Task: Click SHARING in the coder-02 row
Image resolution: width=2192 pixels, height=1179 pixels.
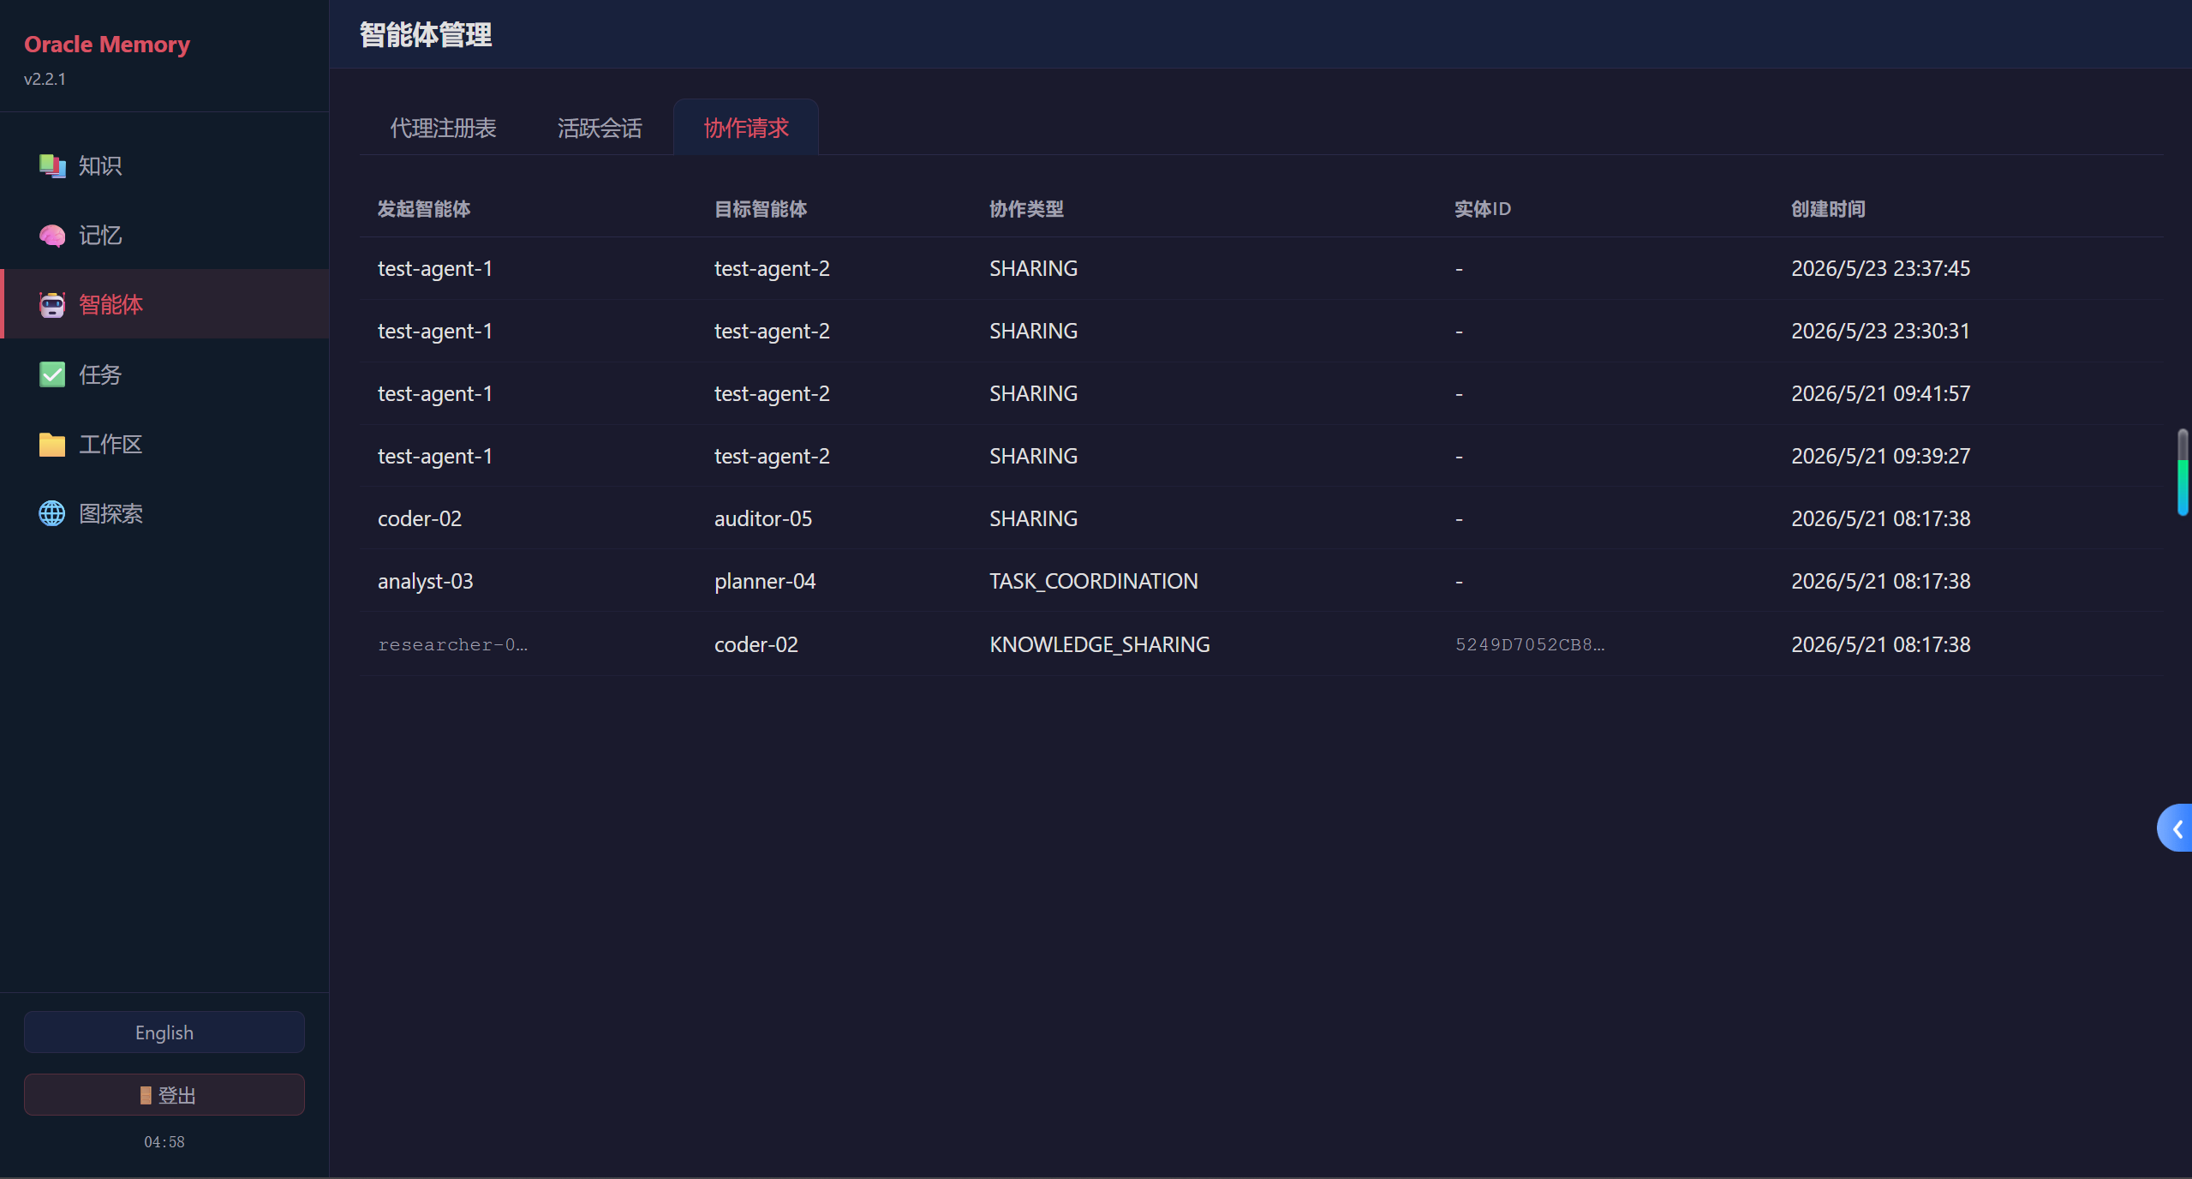Action: coord(1034,519)
